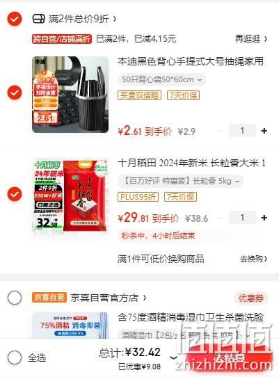279x377 pixels.
Task: Decrease rice quantity with minus icon
Action: click(x=220, y=218)
